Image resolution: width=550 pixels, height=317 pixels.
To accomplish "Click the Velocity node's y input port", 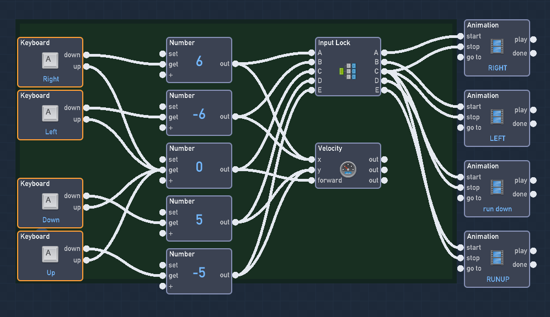I will 312,170.
